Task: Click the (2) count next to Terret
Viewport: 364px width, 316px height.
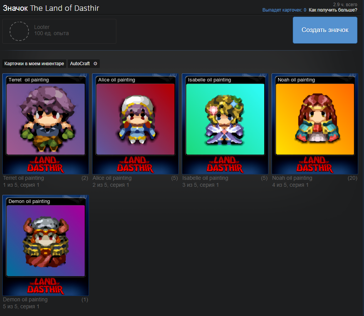Action: pos(85,178)
